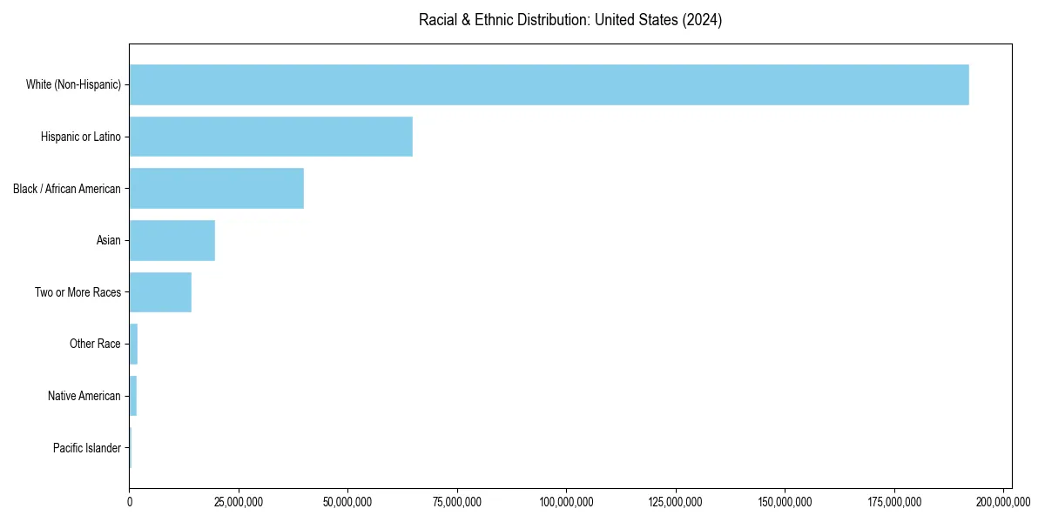Screen dimensions: 1045x522
Task: Select the 150,000,000 x-axis tick label
Action: pos(785,502)
